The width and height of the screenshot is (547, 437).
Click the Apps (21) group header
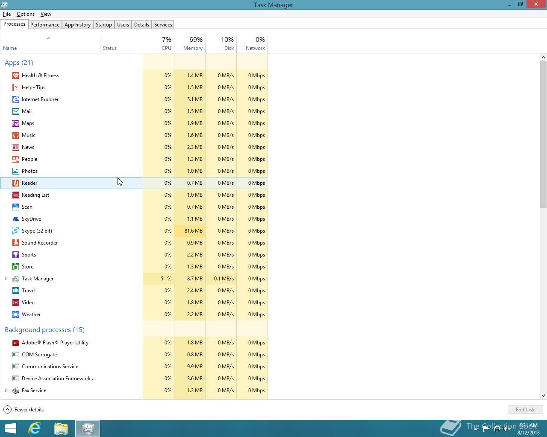[19, 63]
